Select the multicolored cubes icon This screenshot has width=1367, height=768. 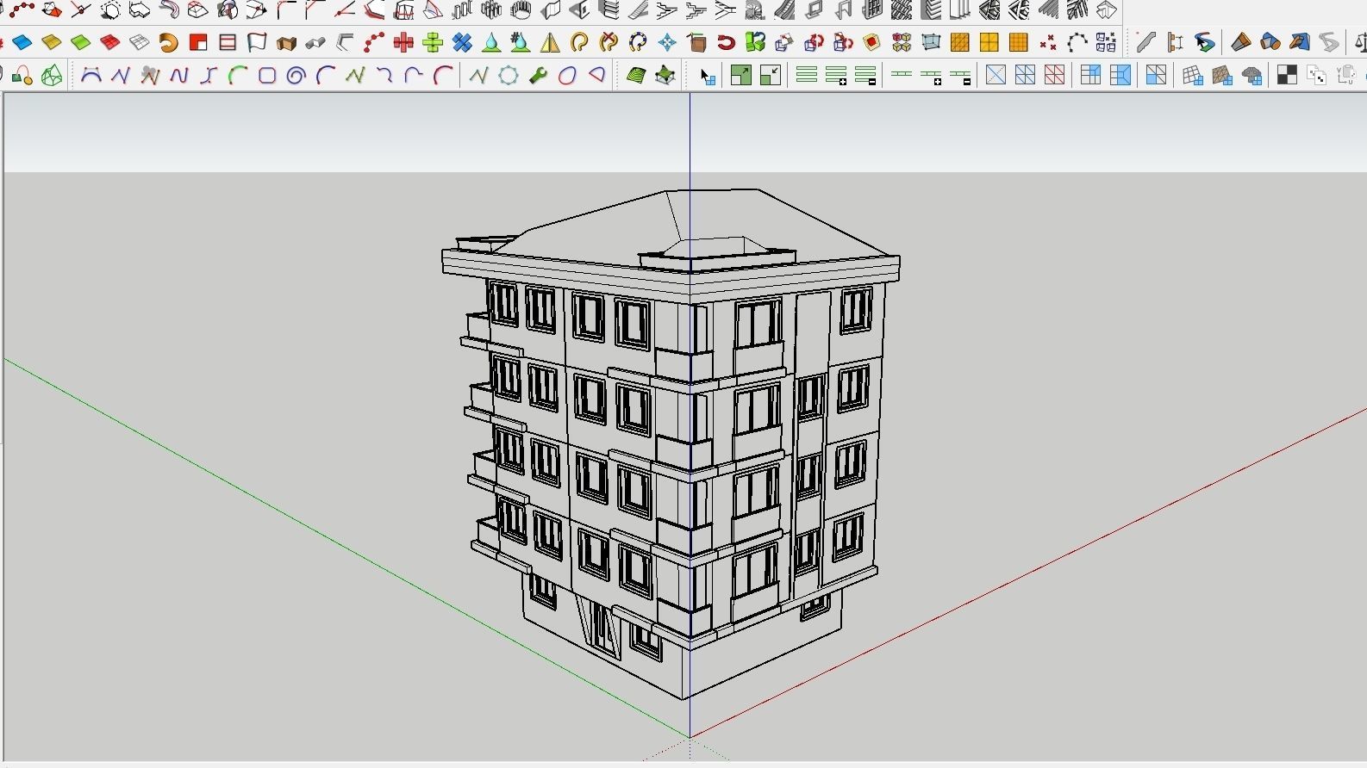(902, 42)
